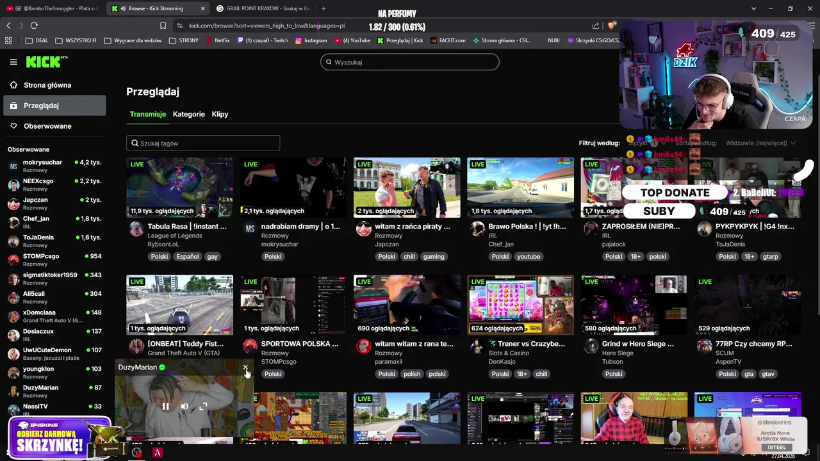The image size is (820, 461).
Task: Open STOMPcsgo in followed list
Action: tap(54, 259)
